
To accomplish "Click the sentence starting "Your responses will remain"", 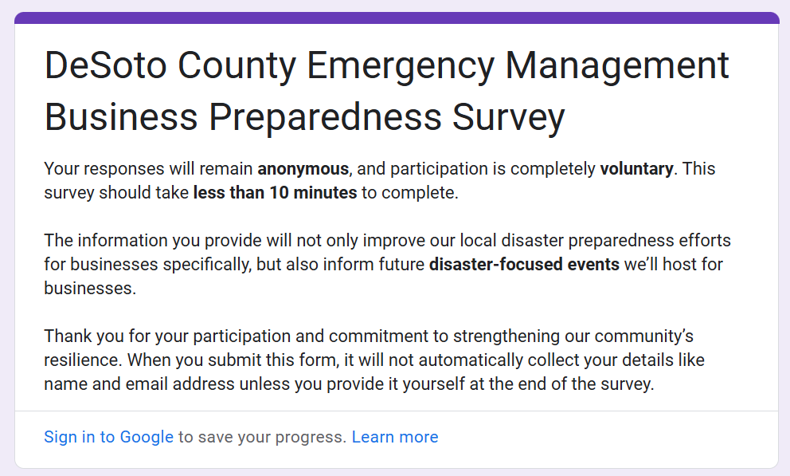I will pos(150,169).
